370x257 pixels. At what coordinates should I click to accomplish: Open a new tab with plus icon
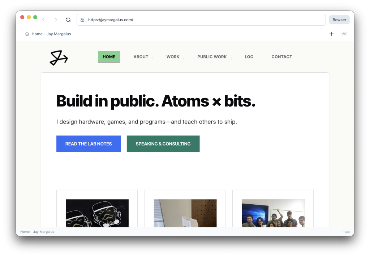point(331,34)
